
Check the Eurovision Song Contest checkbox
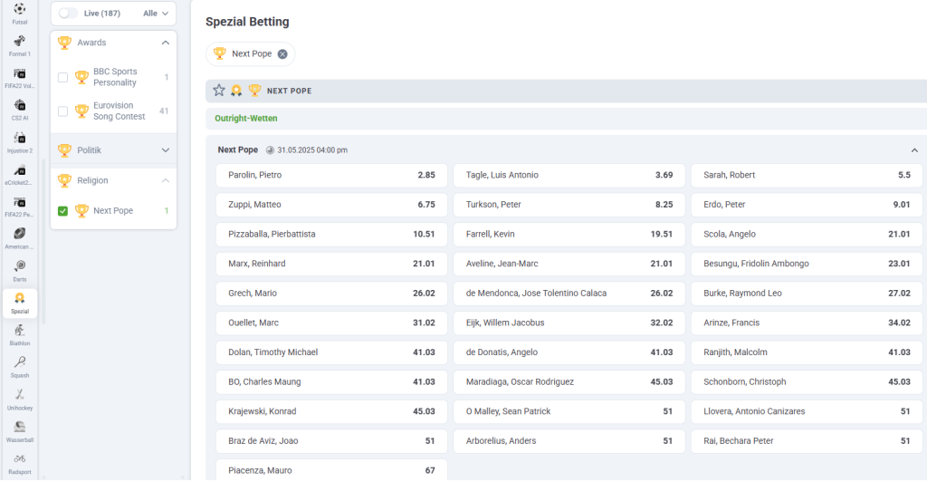(x=62, y=111)
